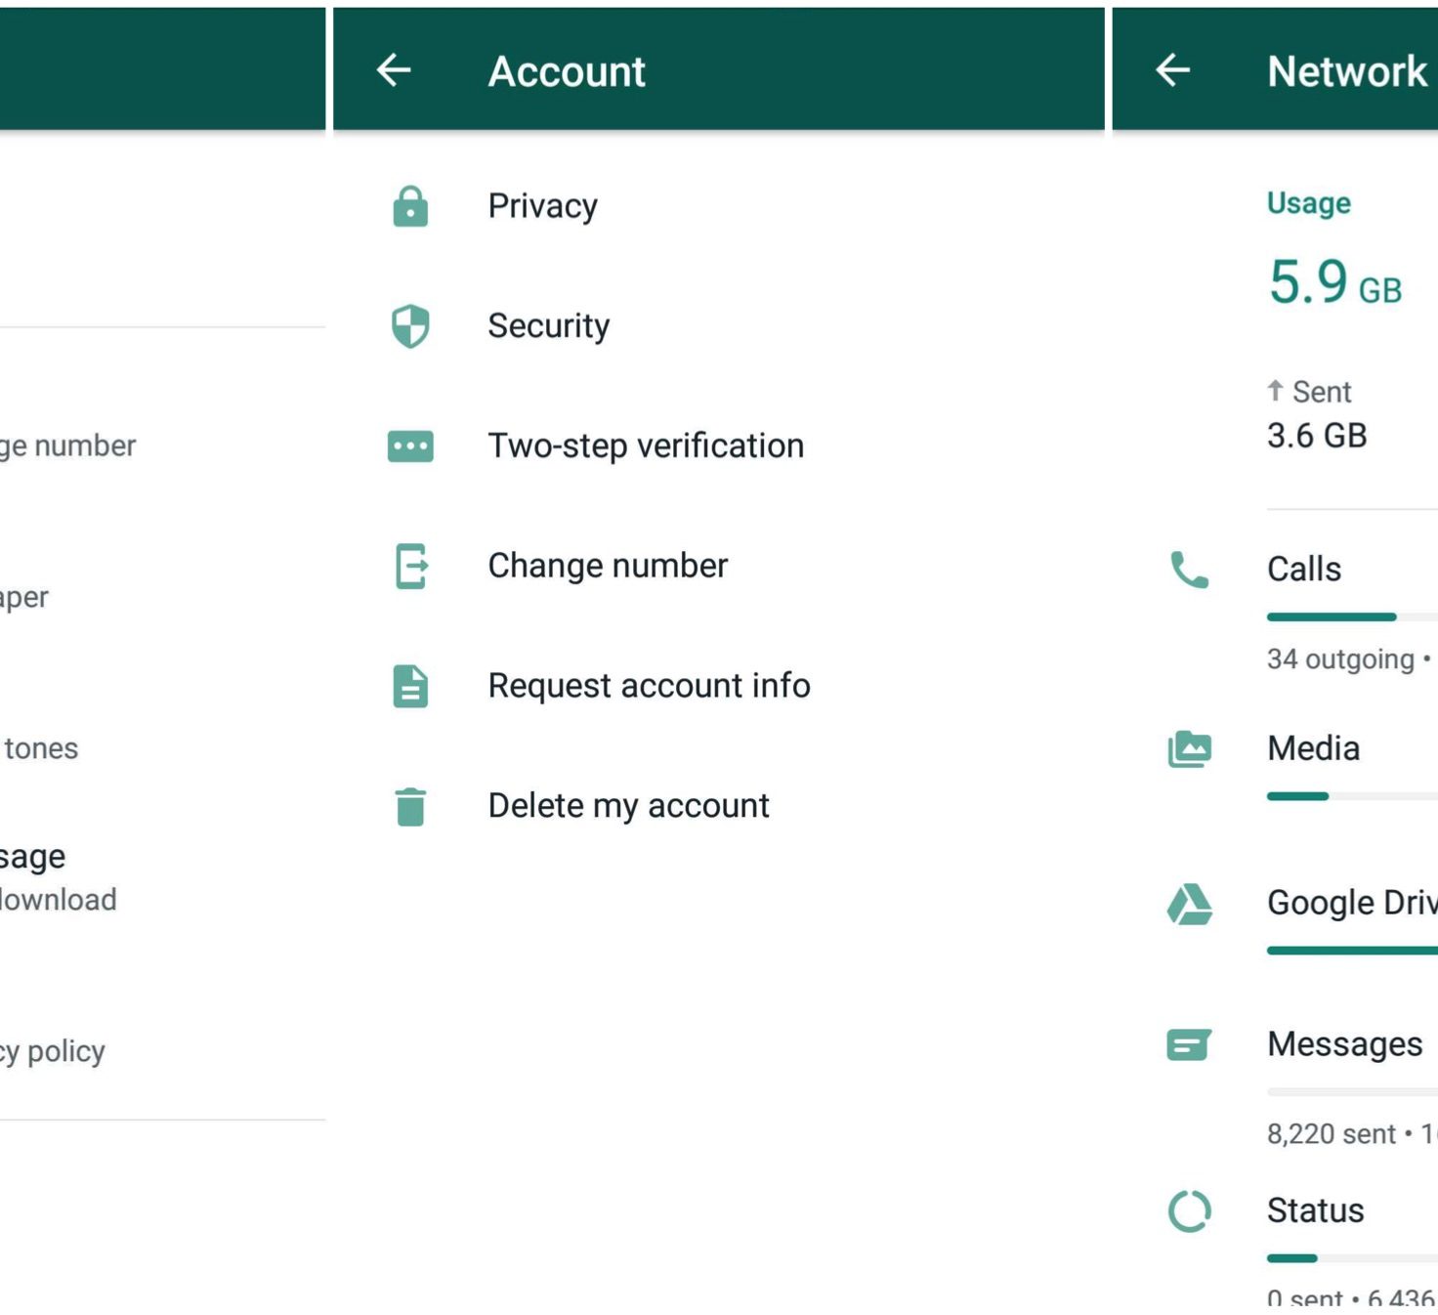This screenshot has height=1315, width=1438.
Task: Click the Delete my account trash icon
Action: point(410,806)
